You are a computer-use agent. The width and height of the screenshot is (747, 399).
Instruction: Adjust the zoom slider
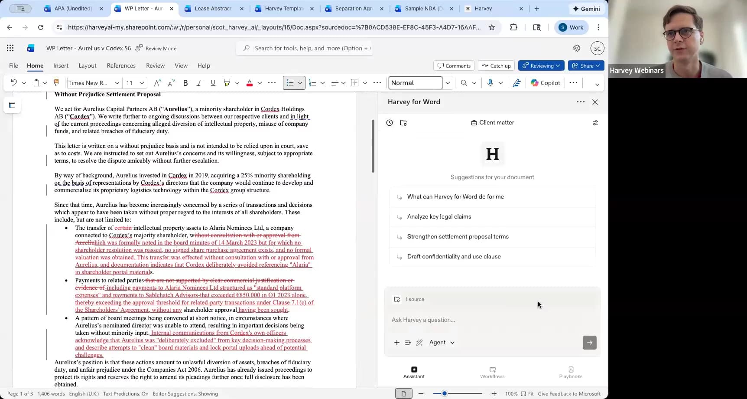(x=444, y=393)
